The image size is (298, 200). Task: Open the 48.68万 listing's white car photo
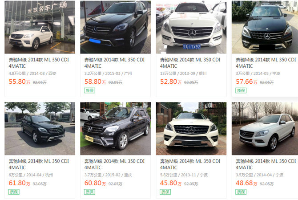pos(265,128)
